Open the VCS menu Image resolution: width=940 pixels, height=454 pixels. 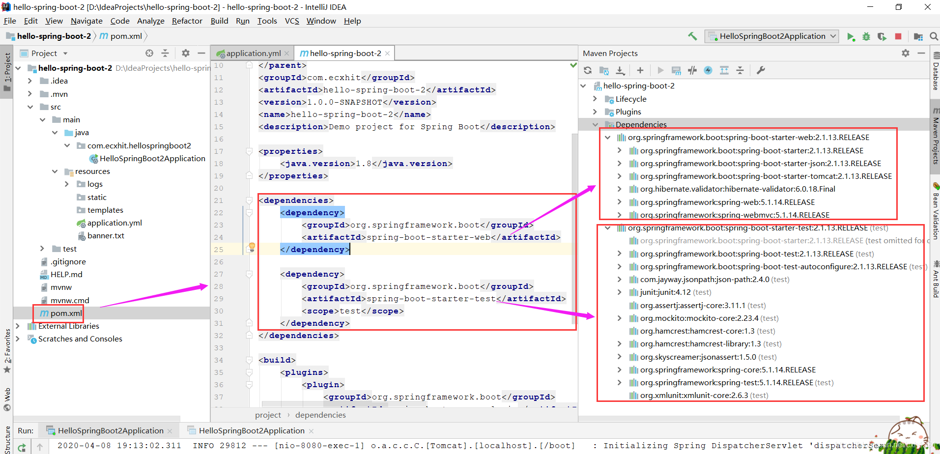pos(292,21)
